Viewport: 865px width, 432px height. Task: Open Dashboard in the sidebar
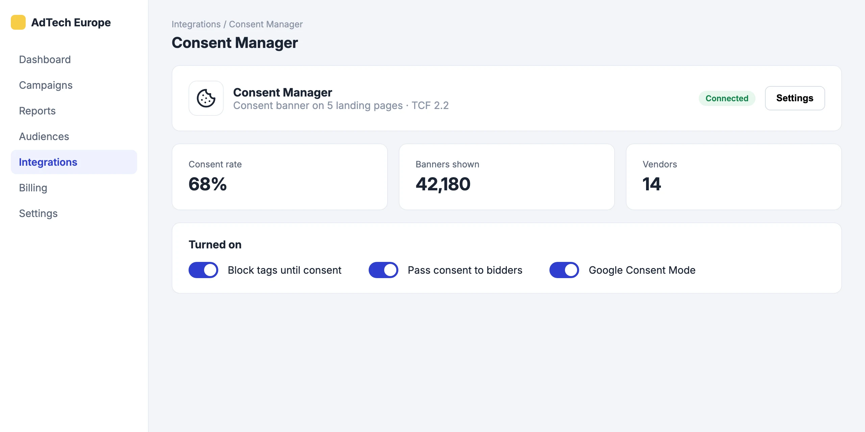[74, 59]
